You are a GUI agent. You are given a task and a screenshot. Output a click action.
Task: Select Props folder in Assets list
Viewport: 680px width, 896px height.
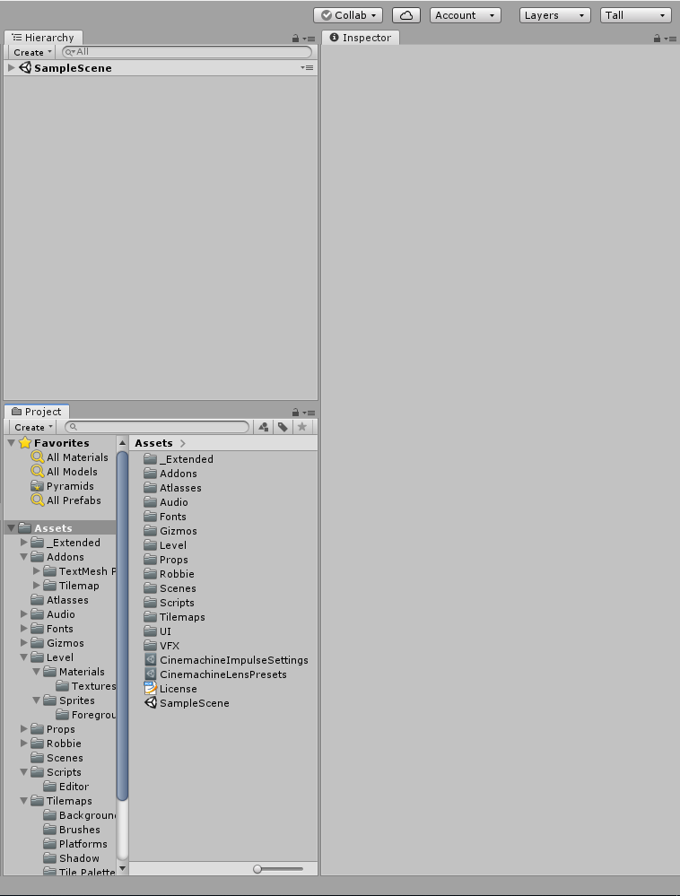pos(166,560)
